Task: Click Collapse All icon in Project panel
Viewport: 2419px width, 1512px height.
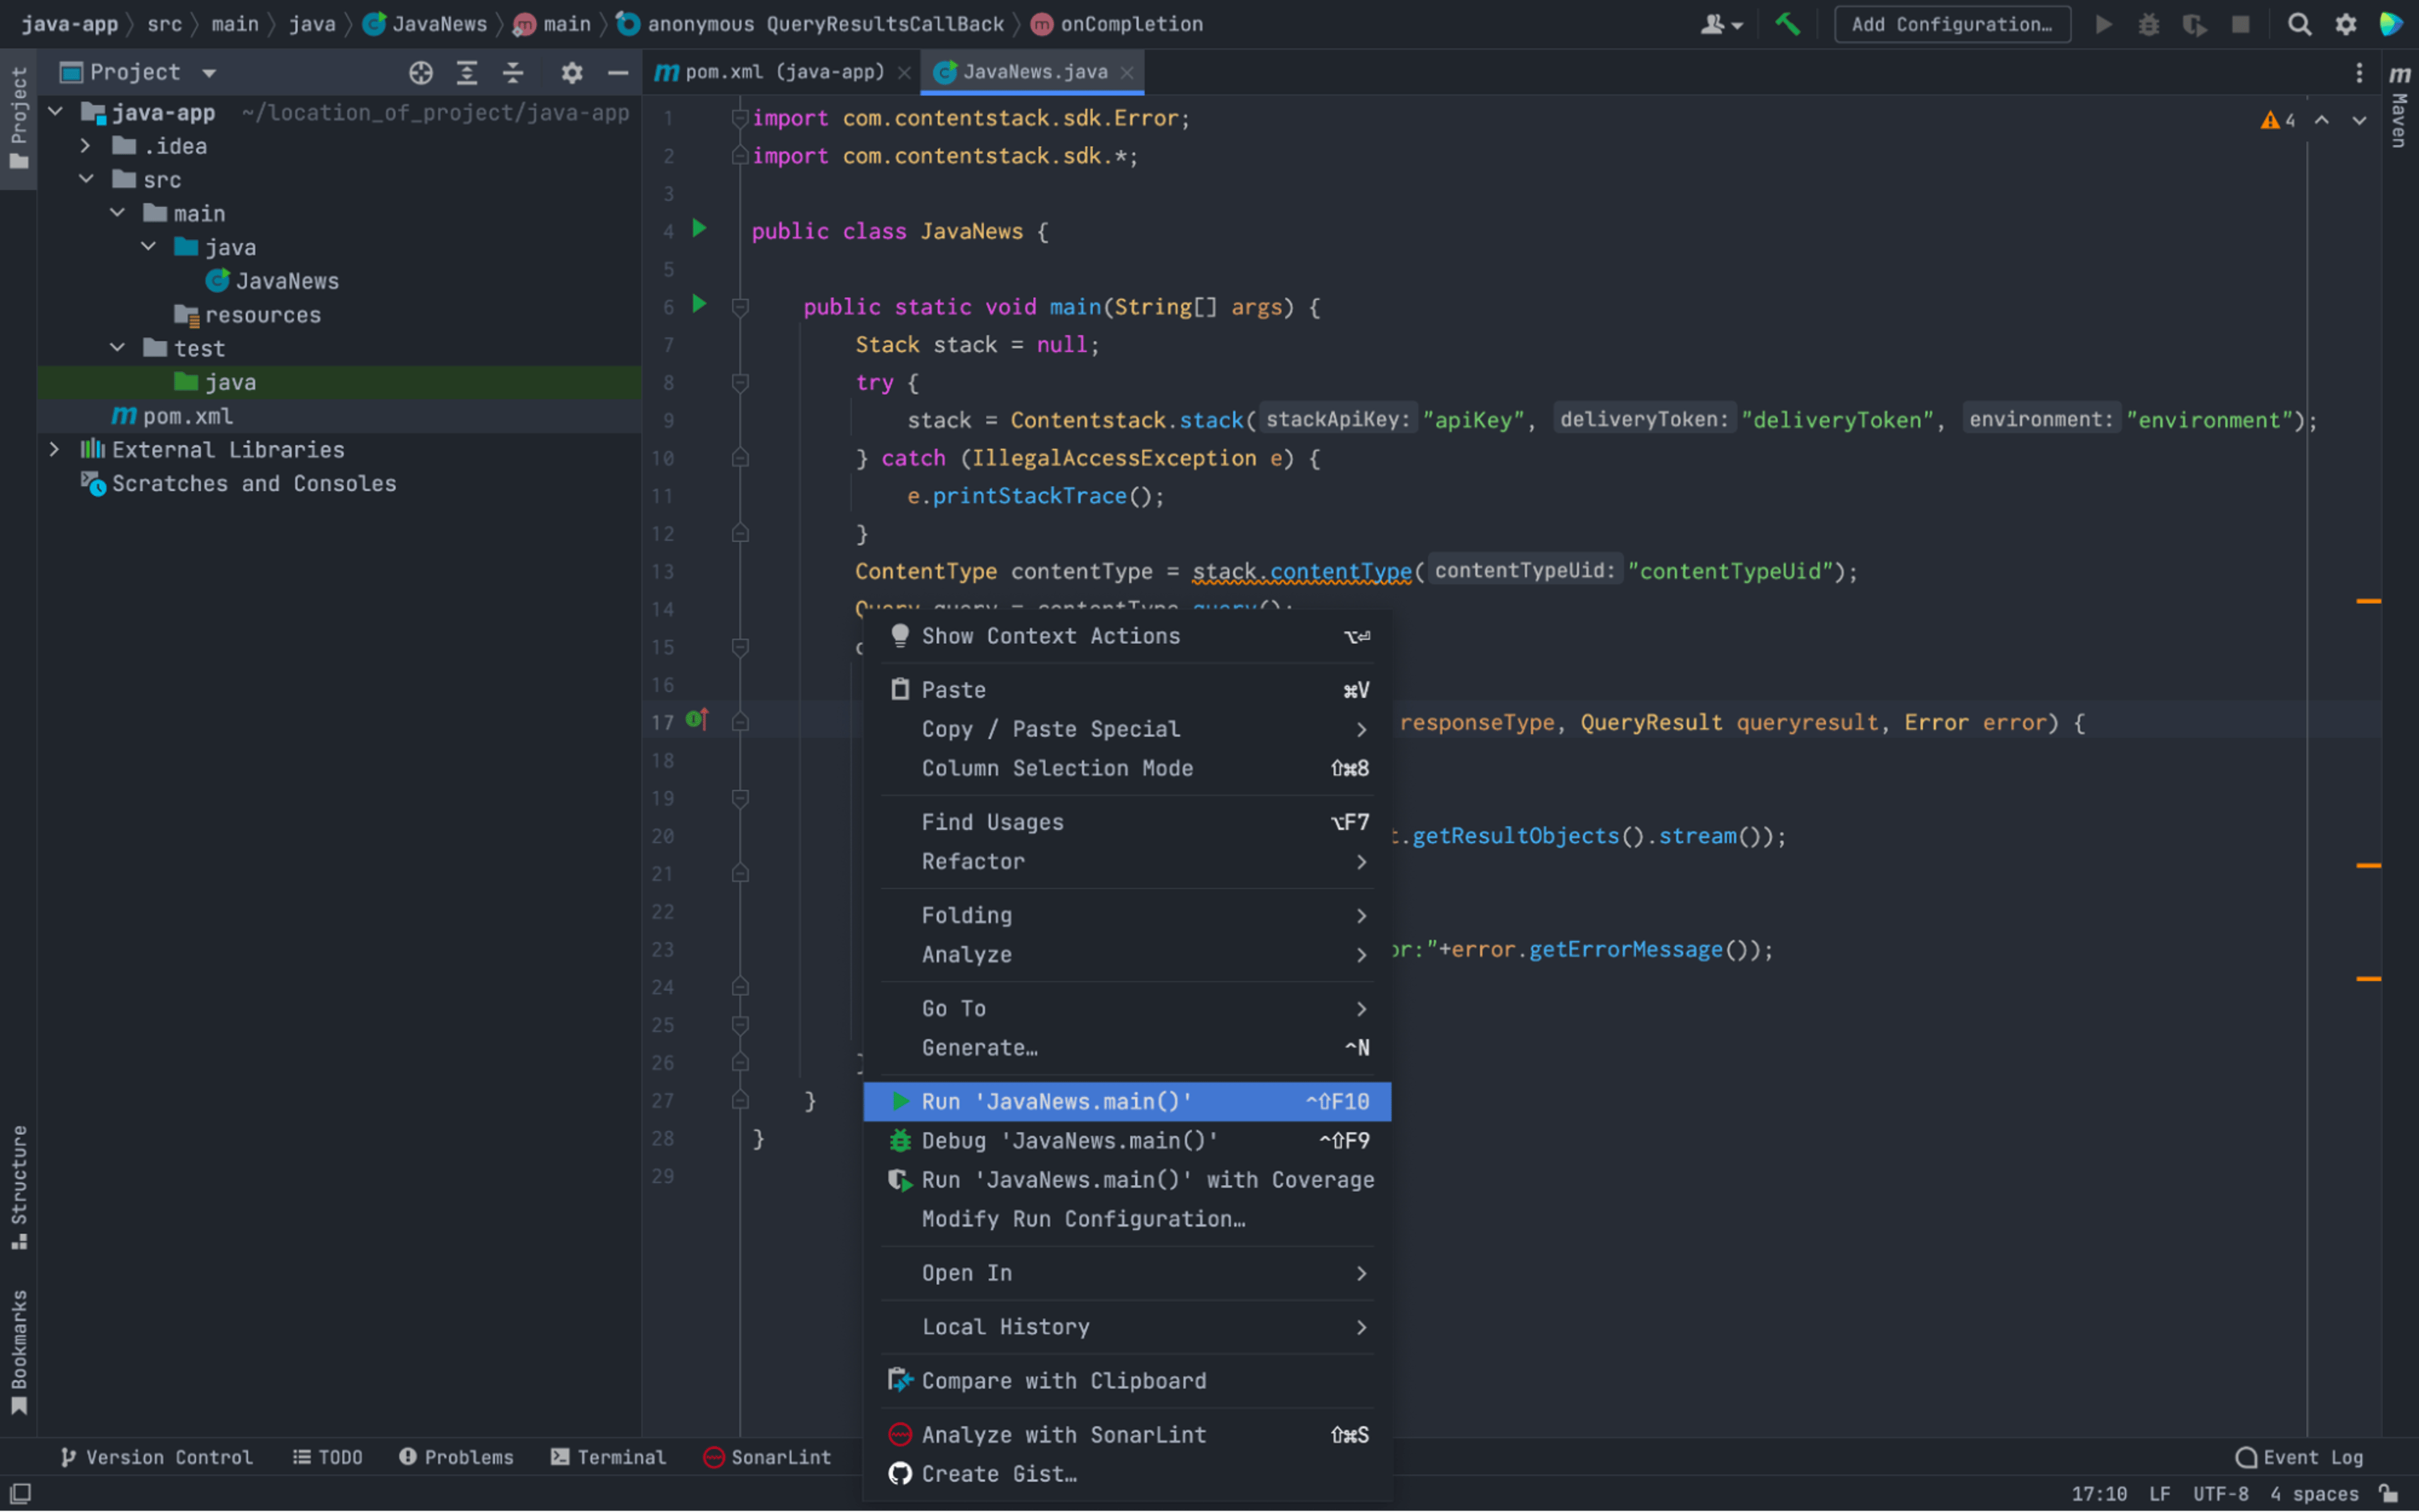Action: (x=513, y=72)
